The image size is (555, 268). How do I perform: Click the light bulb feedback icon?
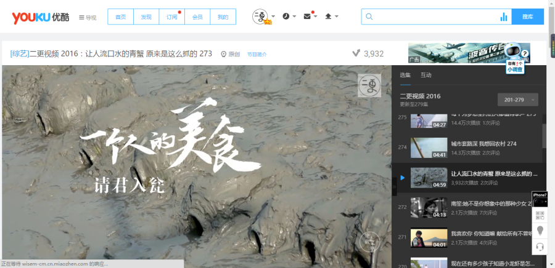[540, 231]
